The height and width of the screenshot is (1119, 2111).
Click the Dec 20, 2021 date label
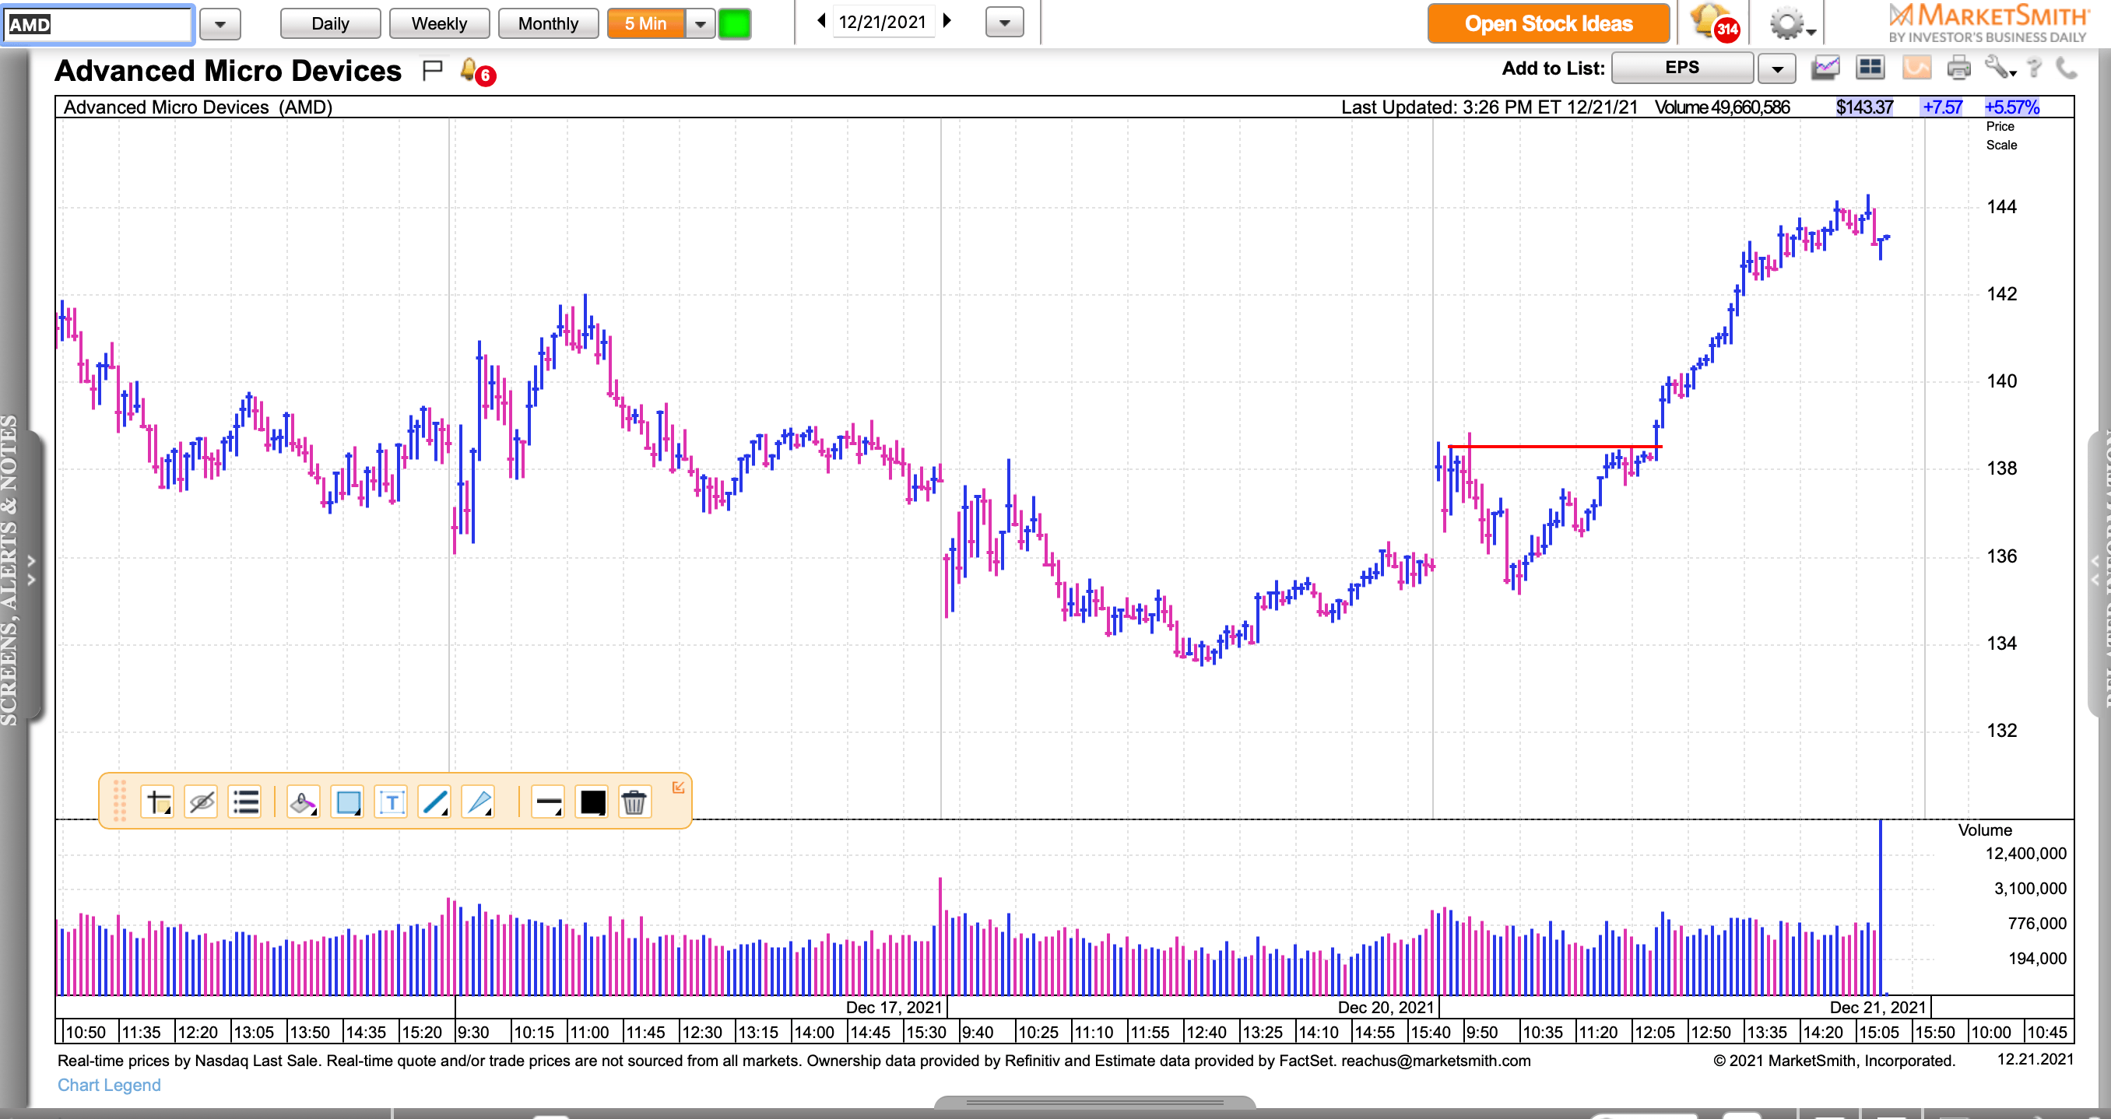coord(1386,1007)
